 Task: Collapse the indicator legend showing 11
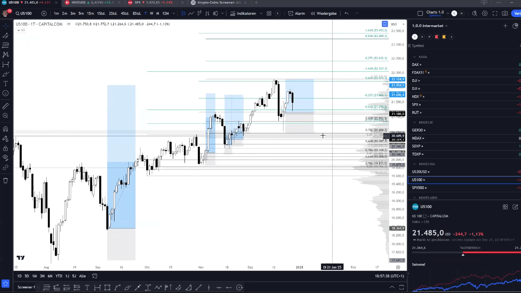click(21, 30)
